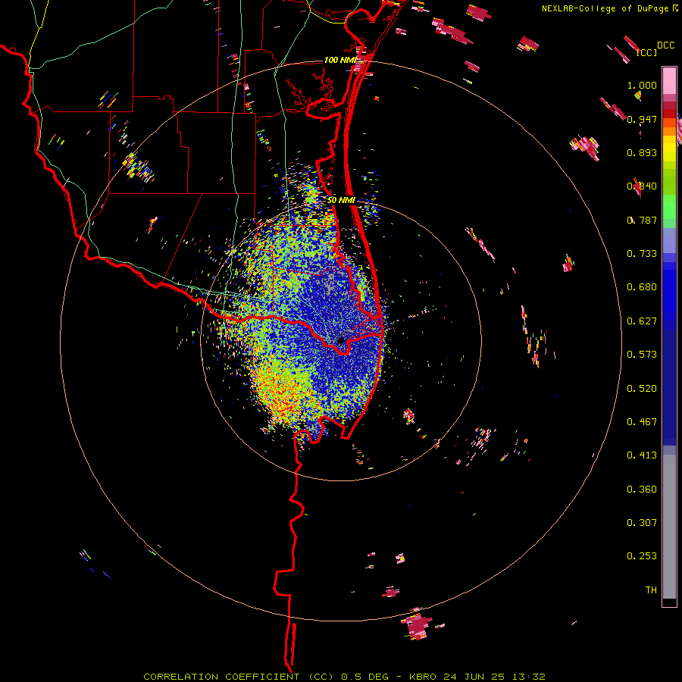
Task: Click the 50 NMI range ring label
Action: coord(341,201)
